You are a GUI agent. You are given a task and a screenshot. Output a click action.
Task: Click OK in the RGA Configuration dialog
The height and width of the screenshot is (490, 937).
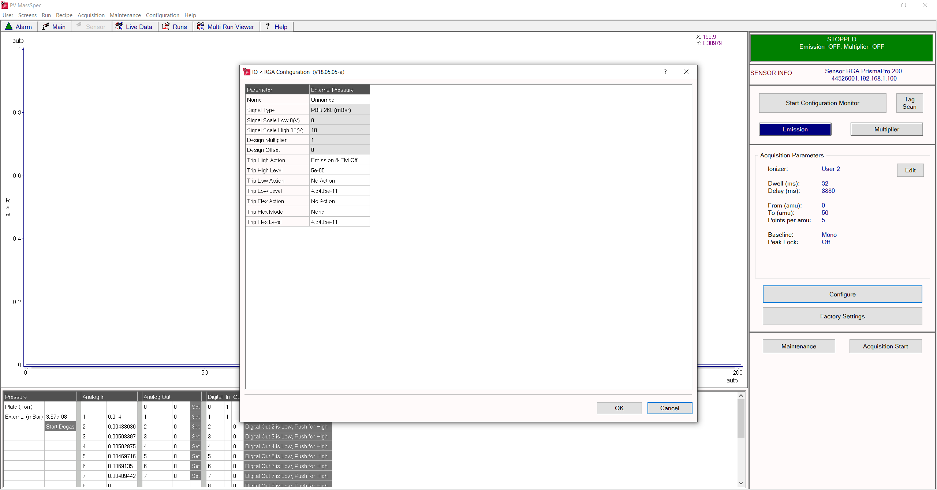(619, 408)
